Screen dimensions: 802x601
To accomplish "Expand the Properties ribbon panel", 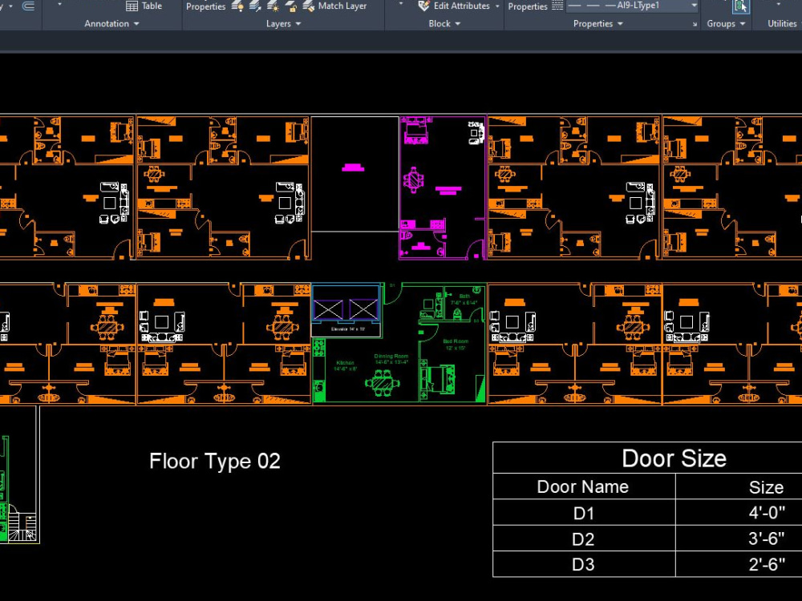I will coord(597,23).
